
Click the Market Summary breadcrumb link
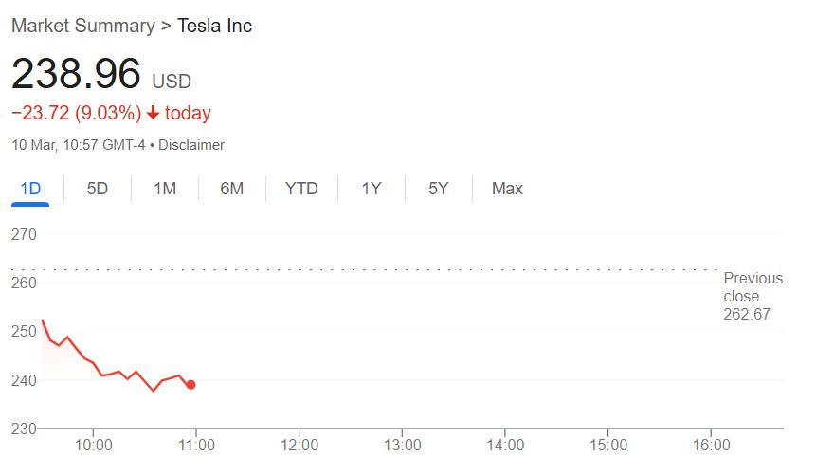[82, 26]
